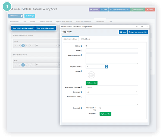Go to previous page in Product specific attachments pager
The width and height of the screenshot is (163, 138).
coord(19,45)
